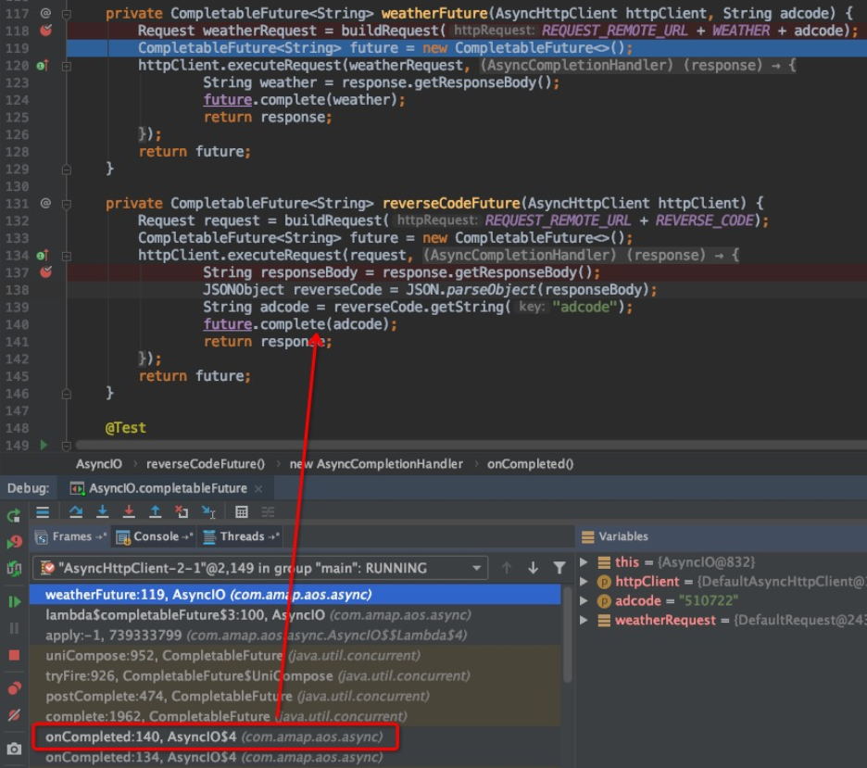
Task: Rerun AsyncIO debug session icon
Action: (14, 515)
